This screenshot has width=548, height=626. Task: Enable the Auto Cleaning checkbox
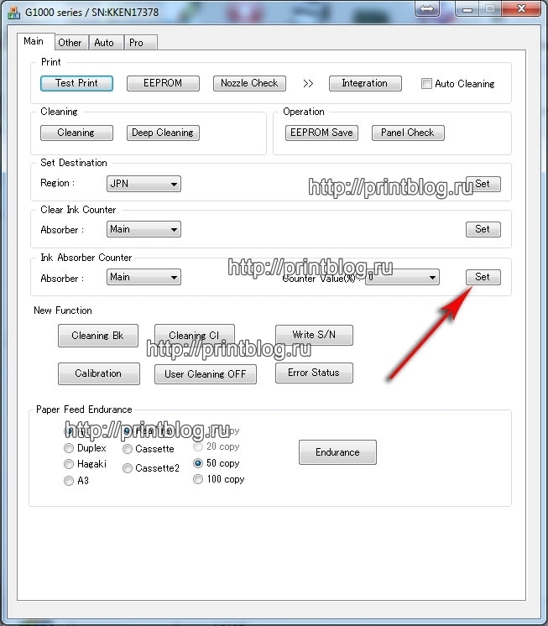(x=426, y=84)
